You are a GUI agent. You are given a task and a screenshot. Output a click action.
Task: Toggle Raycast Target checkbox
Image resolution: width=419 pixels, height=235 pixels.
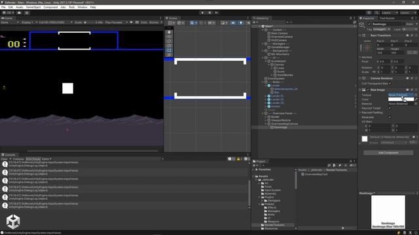pos(390,108)
